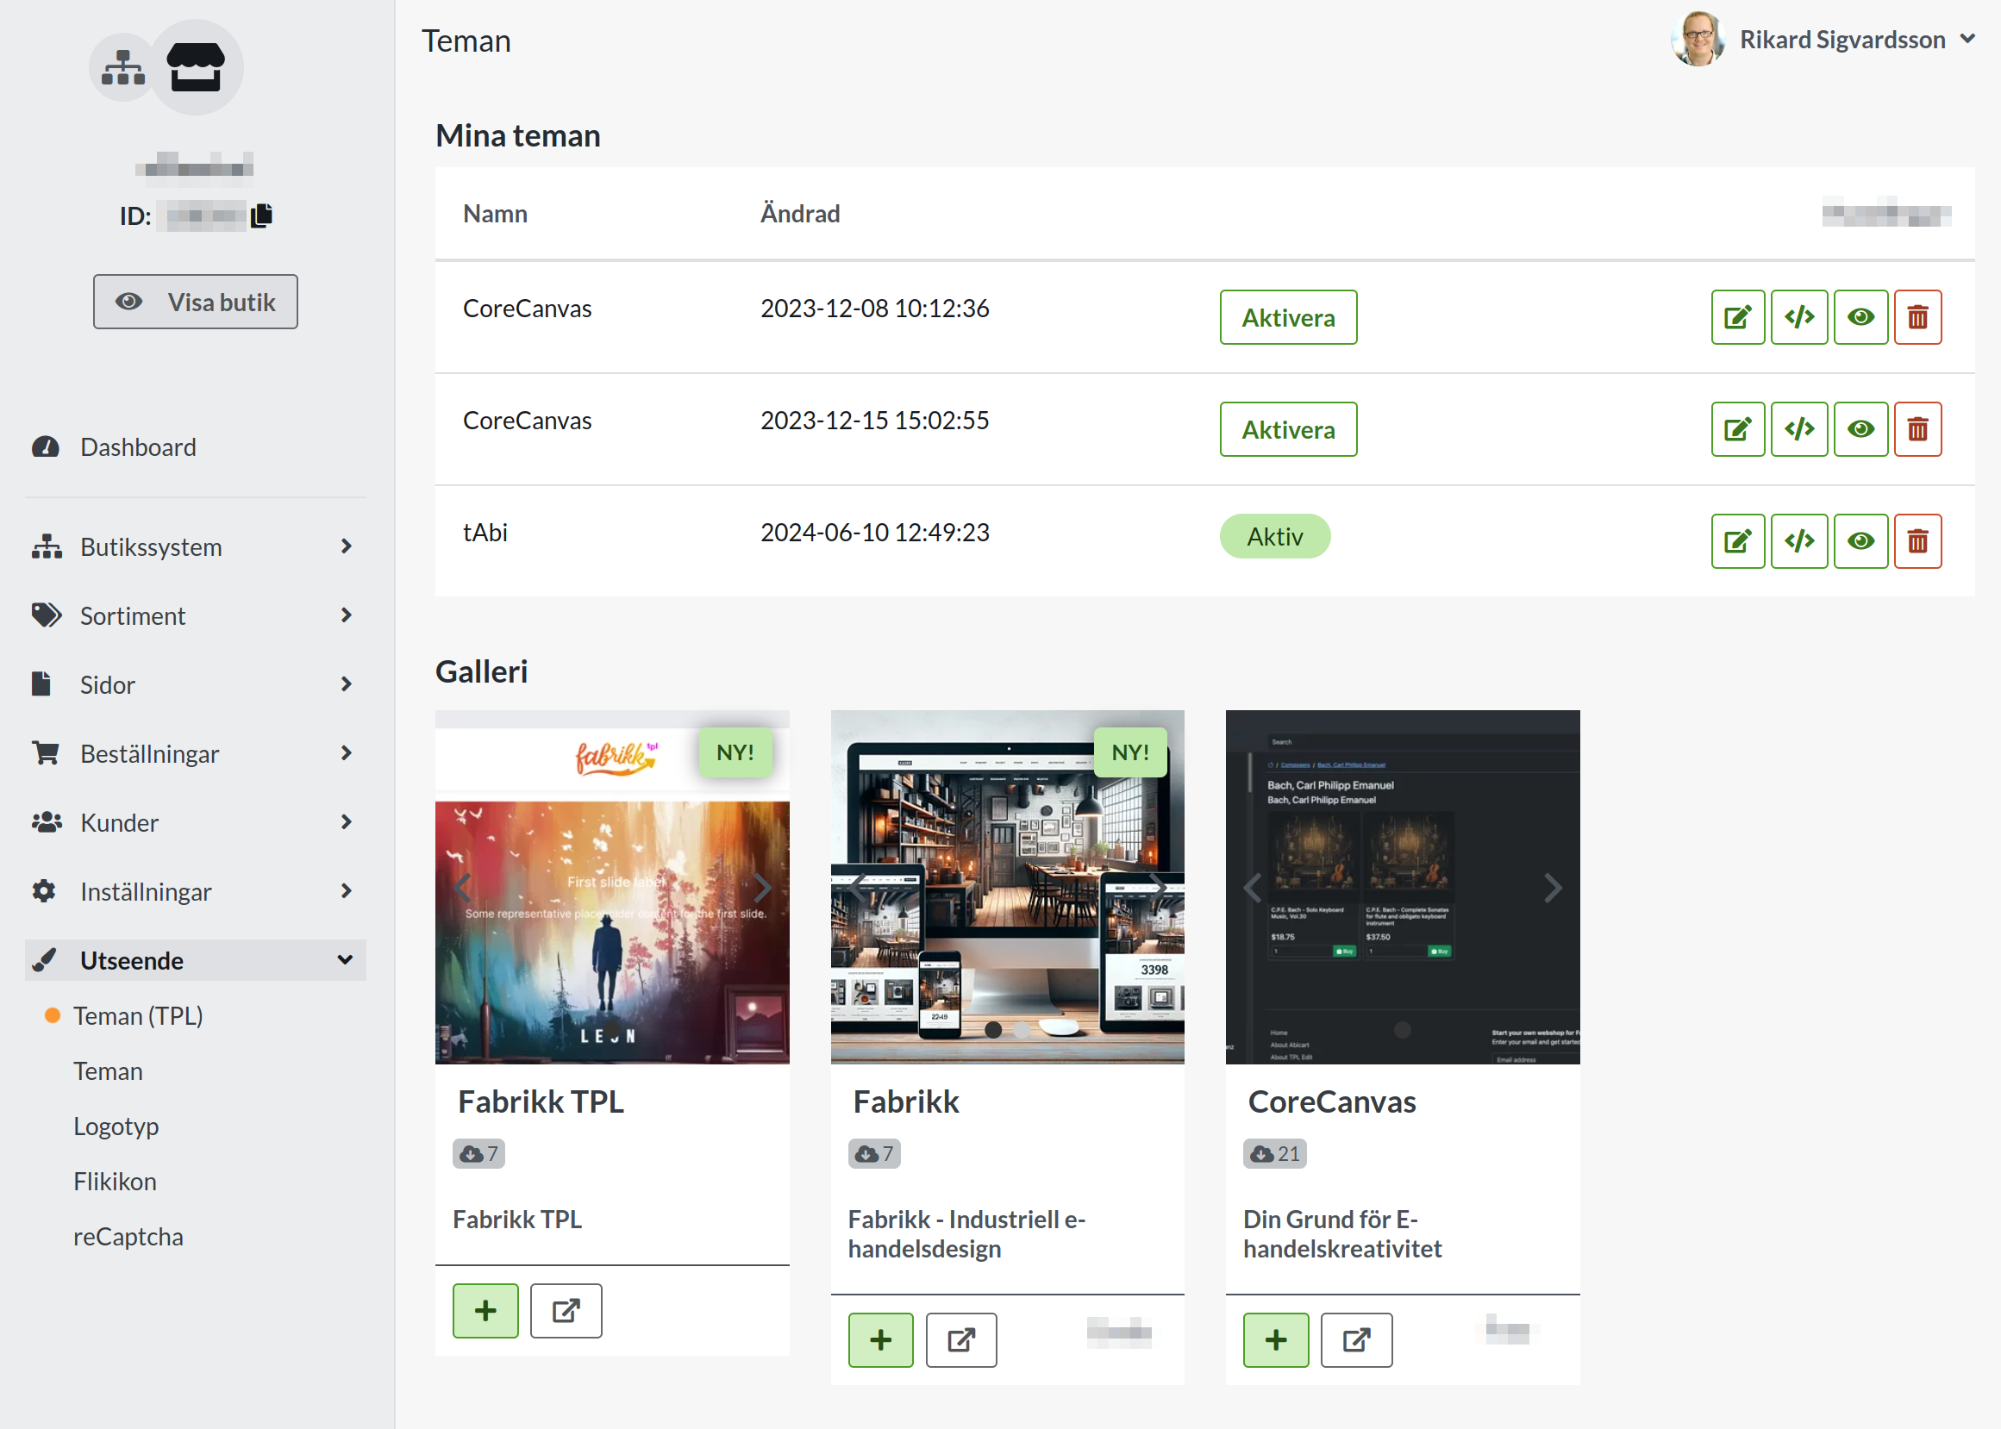Preview the second CoreCanvas theme with eye icon

[1860, 429]
